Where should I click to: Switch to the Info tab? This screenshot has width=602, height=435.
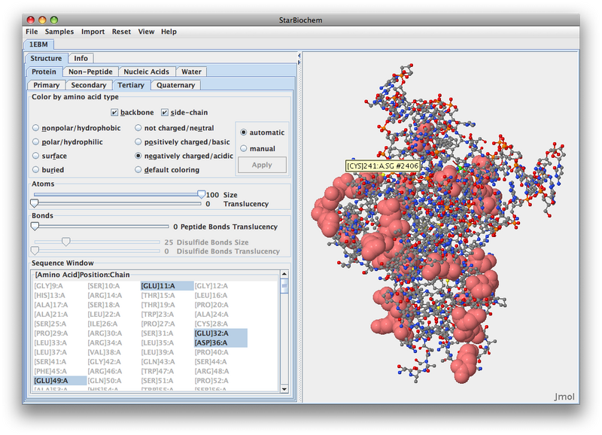coord(81,58)
